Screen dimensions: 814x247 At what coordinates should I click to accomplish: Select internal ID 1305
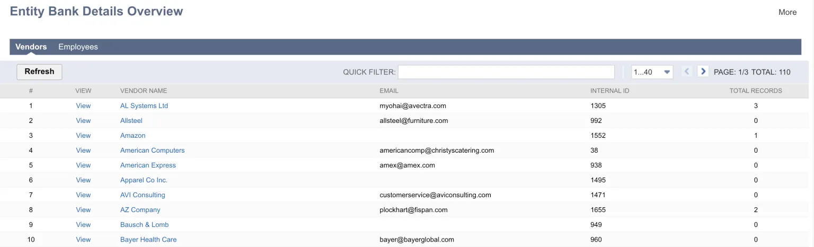(x=598, y=106)
